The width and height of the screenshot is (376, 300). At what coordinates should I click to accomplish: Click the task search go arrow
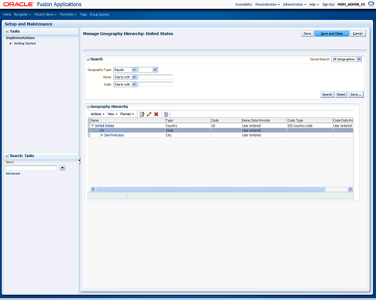point(62,168)
